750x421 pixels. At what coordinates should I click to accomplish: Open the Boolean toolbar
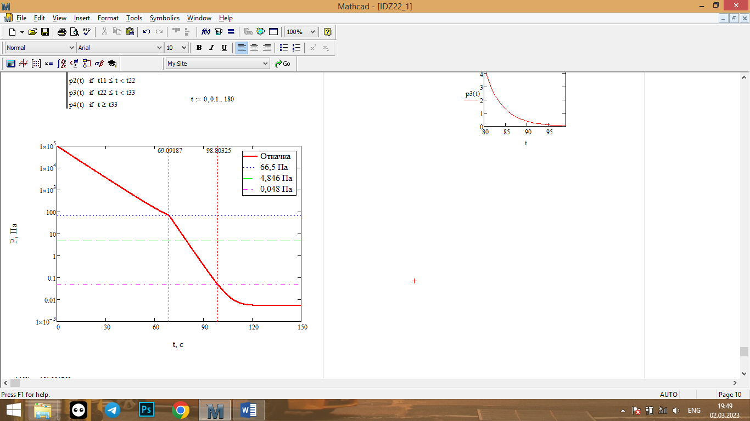point(74,64)
